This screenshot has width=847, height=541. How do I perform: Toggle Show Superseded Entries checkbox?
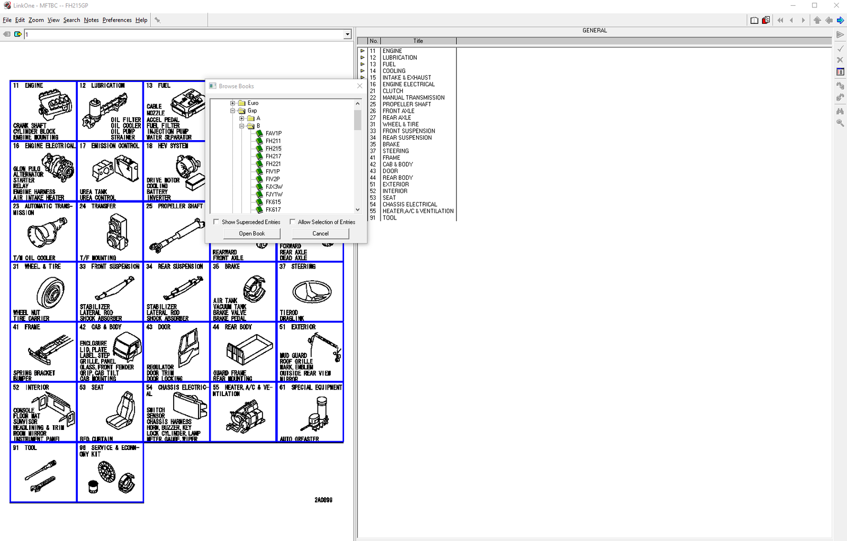(x=216, y=222)
